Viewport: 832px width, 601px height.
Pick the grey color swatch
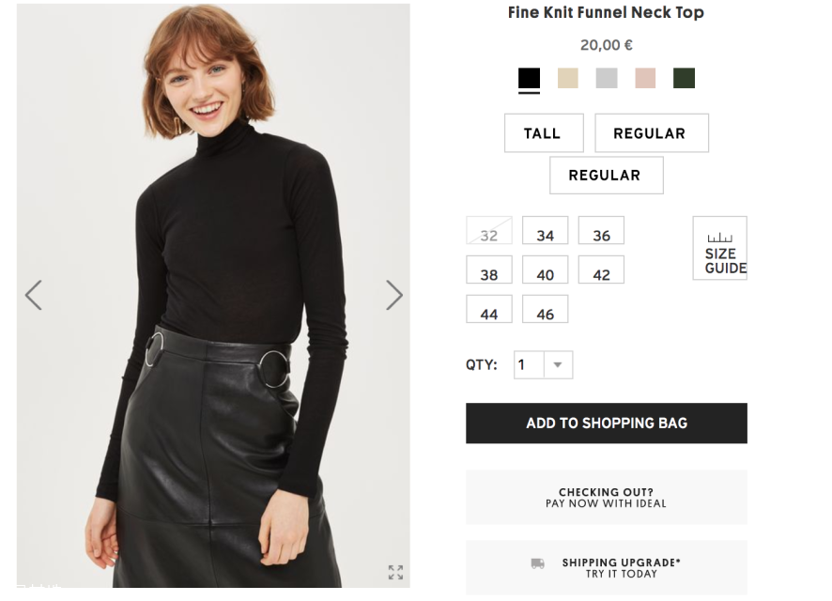click(x=607, y=78)
